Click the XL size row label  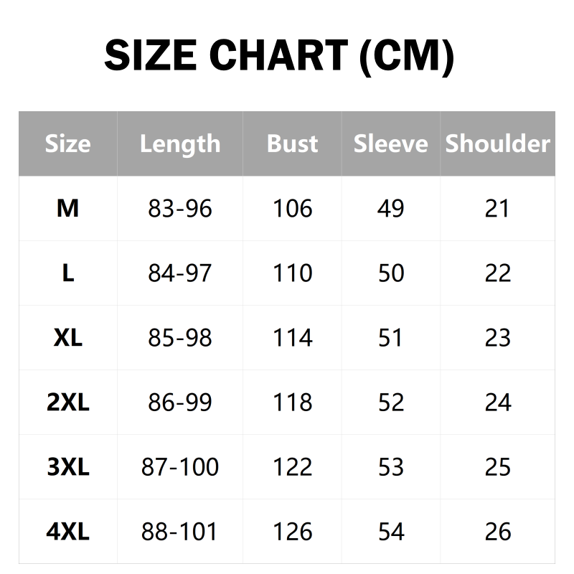(67, 337)
